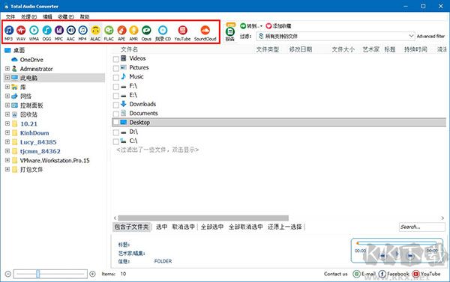The height and width of the screenshot is (282, 450).
Task: Expand the KinhDown folder node
Action: pos(7,132)
